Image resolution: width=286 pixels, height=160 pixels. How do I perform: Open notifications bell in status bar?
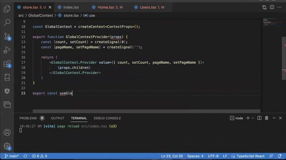[280, 156]
